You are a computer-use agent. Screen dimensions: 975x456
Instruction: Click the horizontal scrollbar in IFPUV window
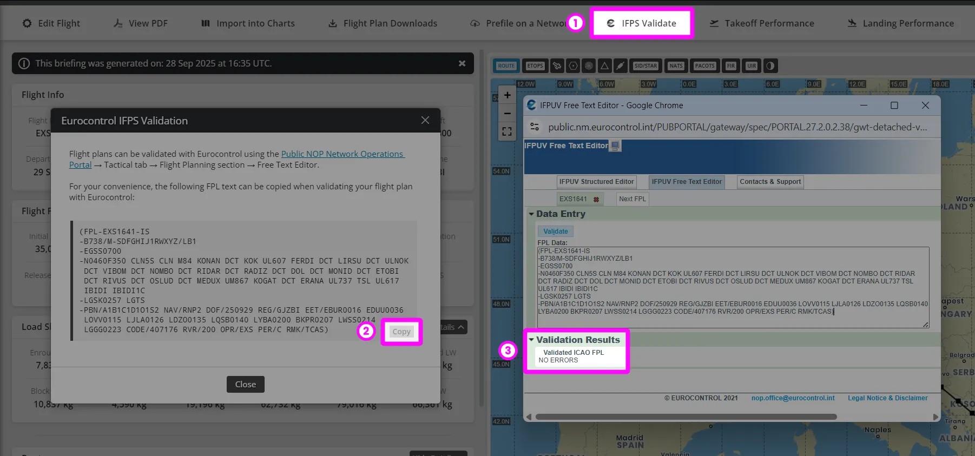[x=686, y=417]
